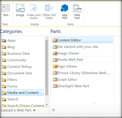Insert an Image from the ribbon
The width and height of the screenshot is (122, 118).
tap(20, 10)
